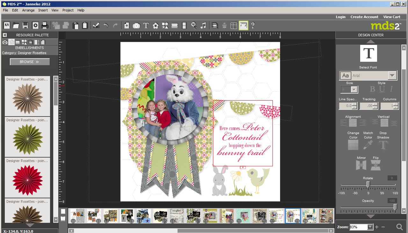
Task: Open the Project menu
Action: (x=68, y=10)
